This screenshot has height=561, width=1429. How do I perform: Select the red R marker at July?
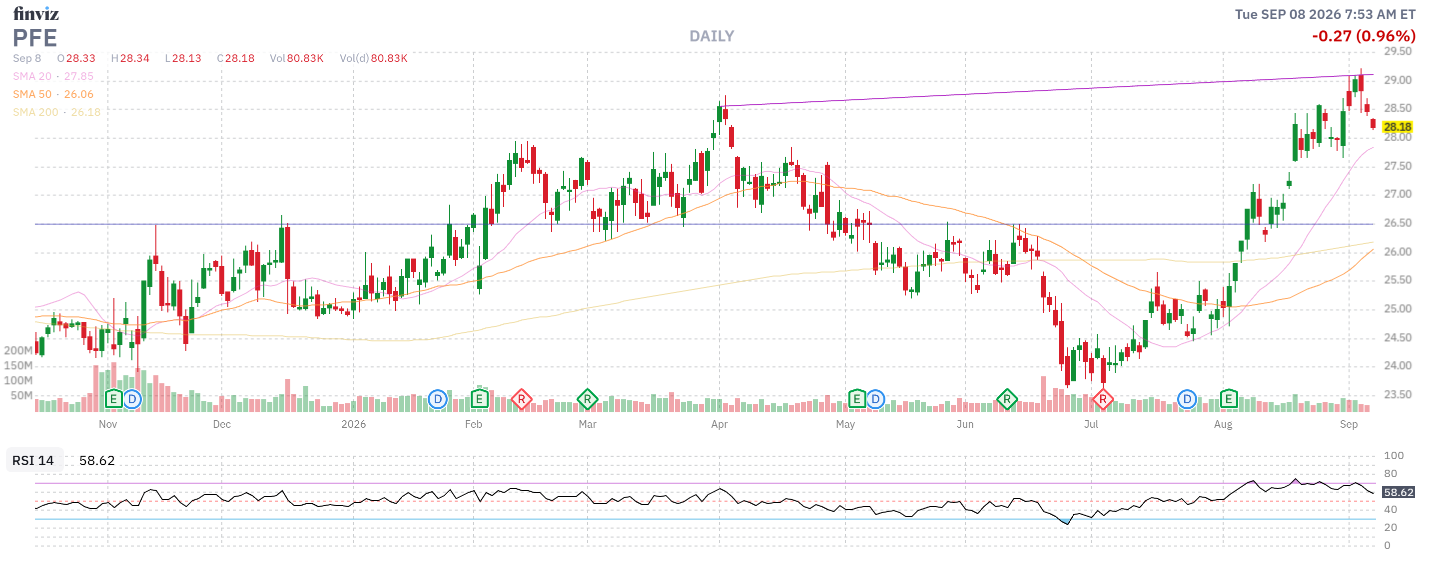[x=1103, y=399]
